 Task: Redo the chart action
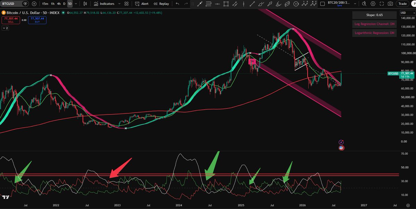coord(186,4)
